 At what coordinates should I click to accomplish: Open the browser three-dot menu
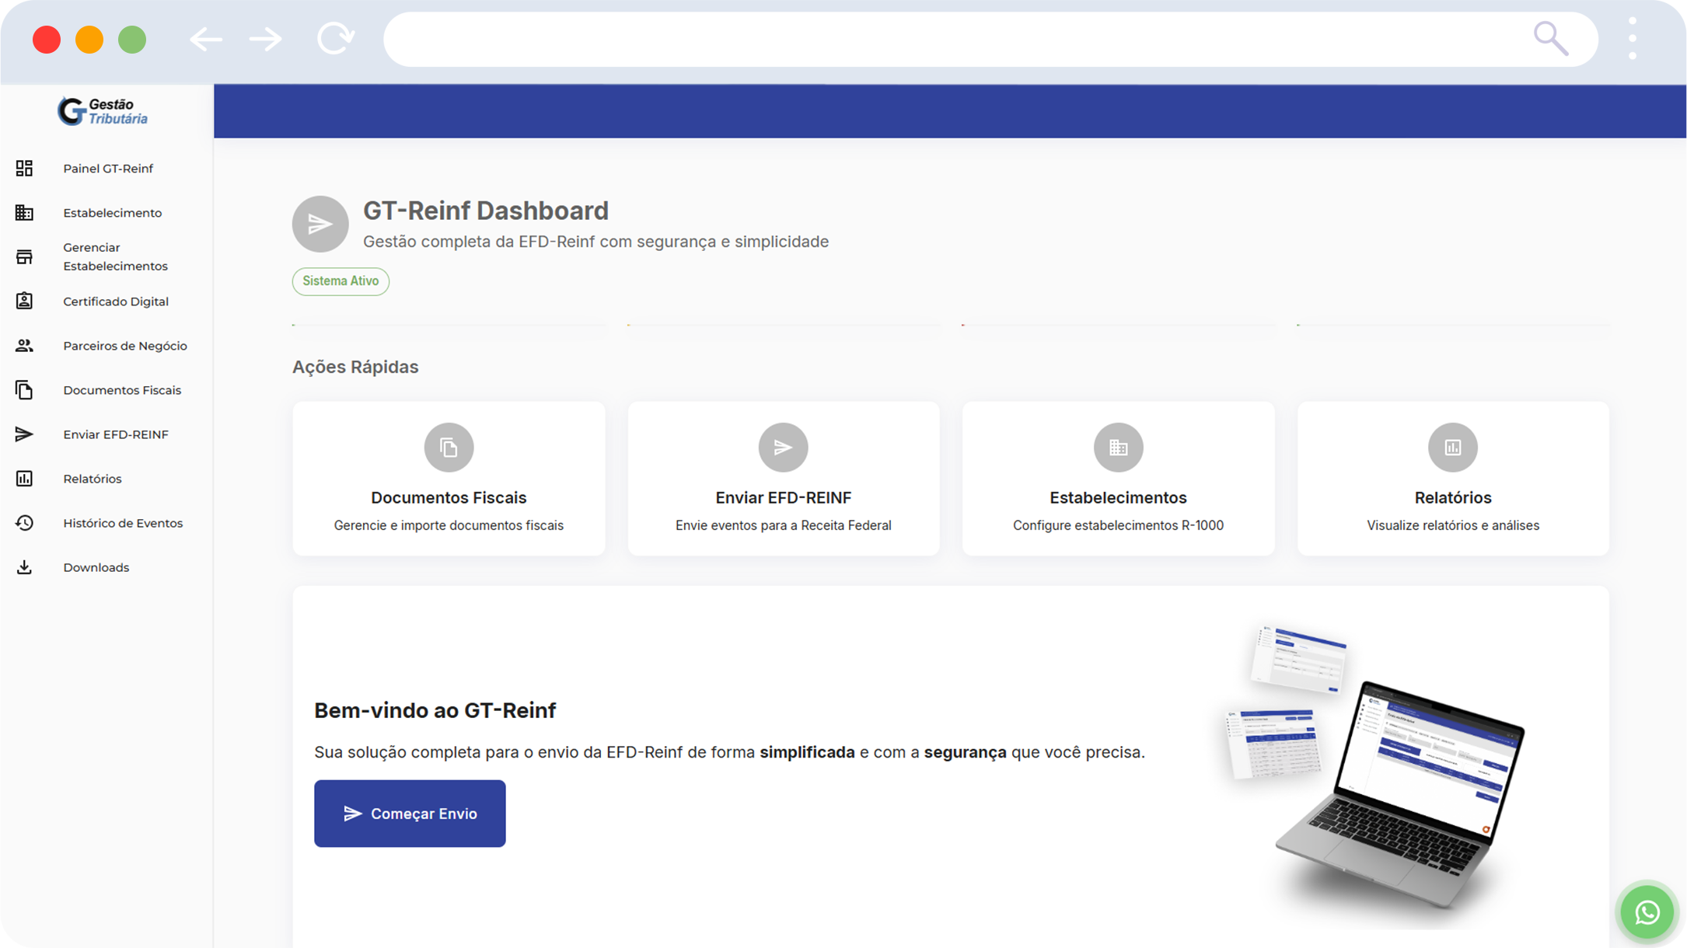coord(1633,39)
